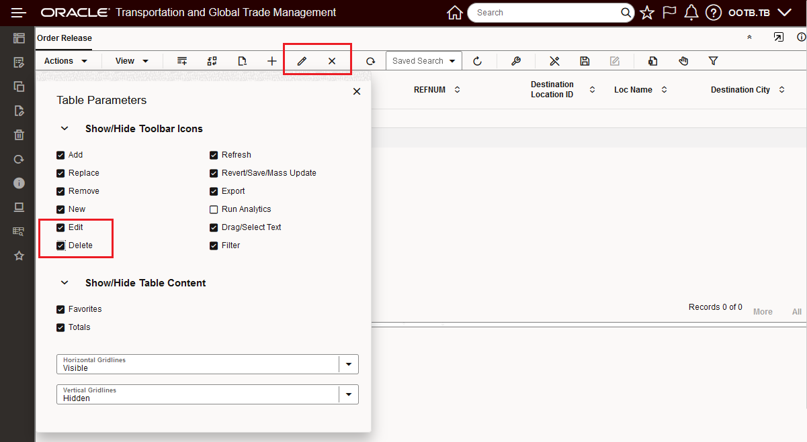Select the wrench Mass Update icon
This screenshot has height=442, width=807.
point(515,60)
